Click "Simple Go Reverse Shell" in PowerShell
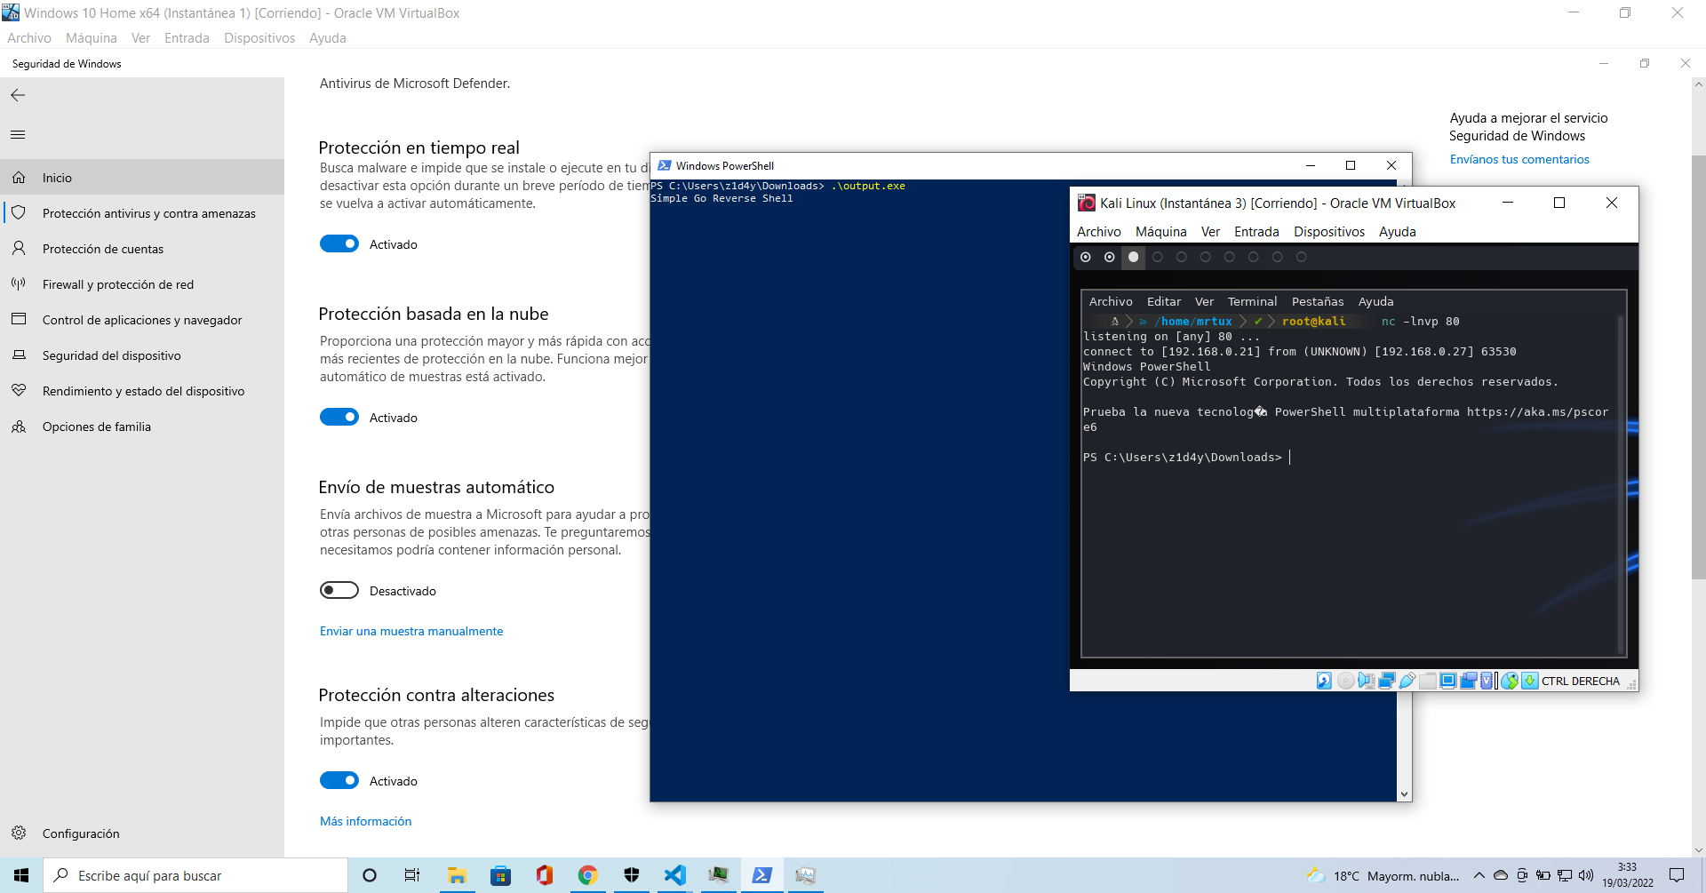 721,199
